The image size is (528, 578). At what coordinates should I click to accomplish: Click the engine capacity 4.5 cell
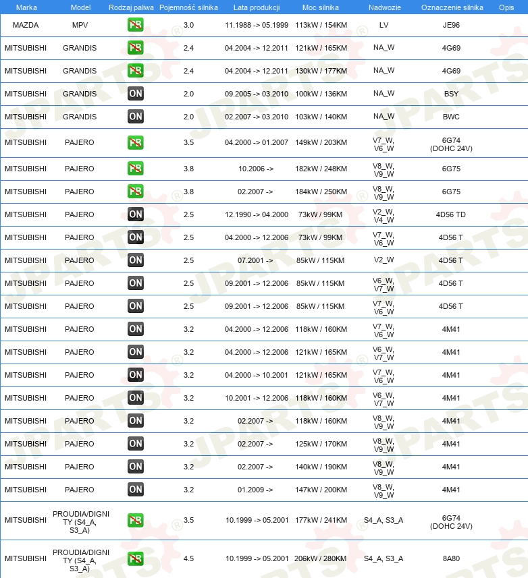pos(188,558)
